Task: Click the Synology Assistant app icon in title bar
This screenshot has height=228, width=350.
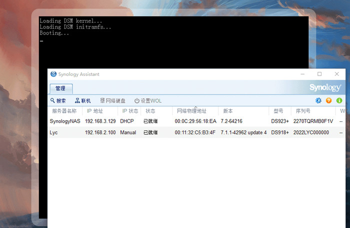Action: click(x=53, y=74)
